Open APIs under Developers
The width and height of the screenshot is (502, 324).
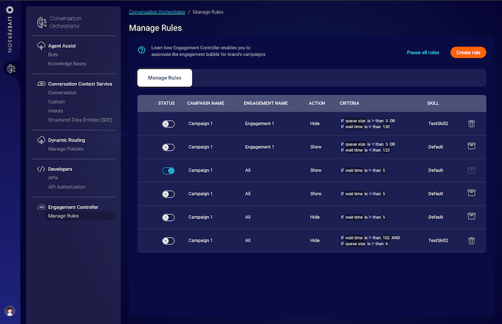click(53, 178)
